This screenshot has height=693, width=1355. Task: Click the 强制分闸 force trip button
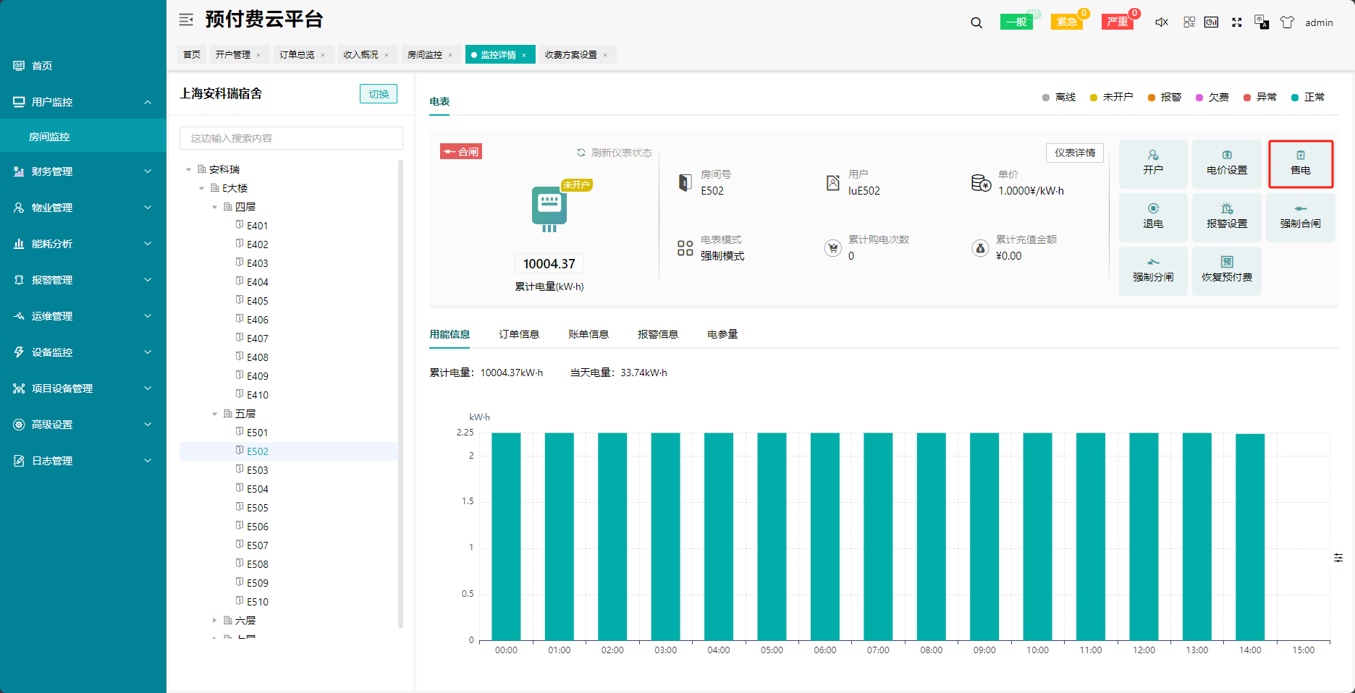click(1152, 271)
